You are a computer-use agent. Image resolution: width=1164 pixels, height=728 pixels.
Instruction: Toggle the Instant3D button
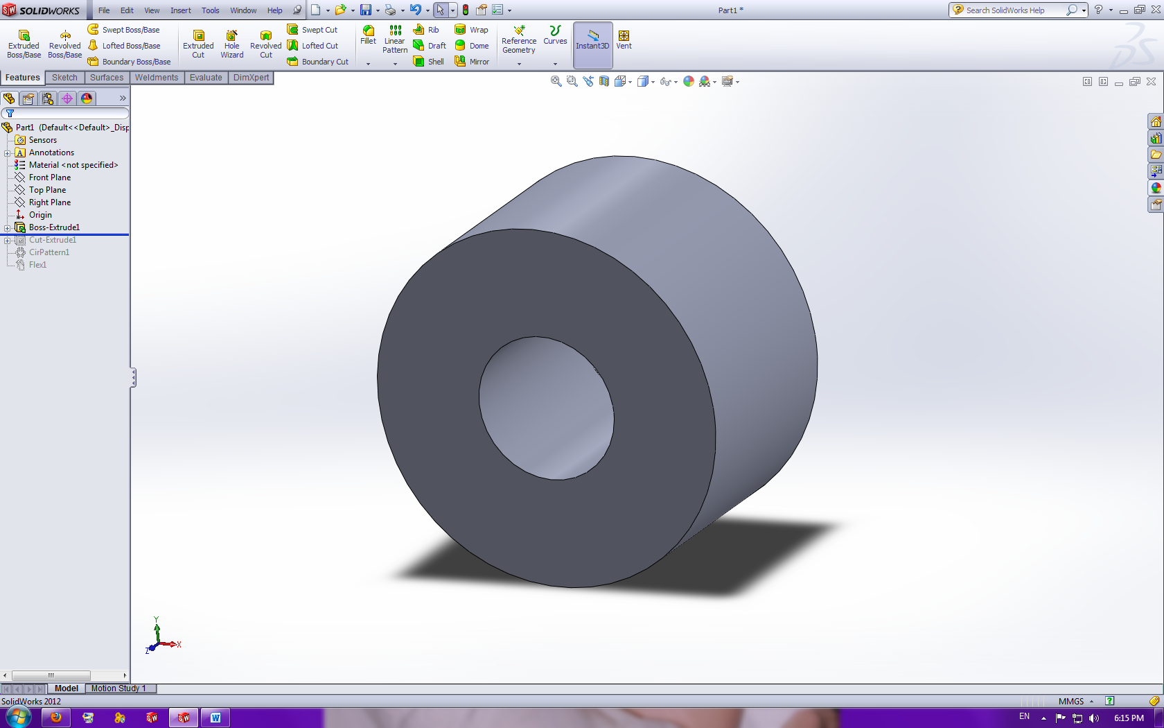[x=592, y=44]
